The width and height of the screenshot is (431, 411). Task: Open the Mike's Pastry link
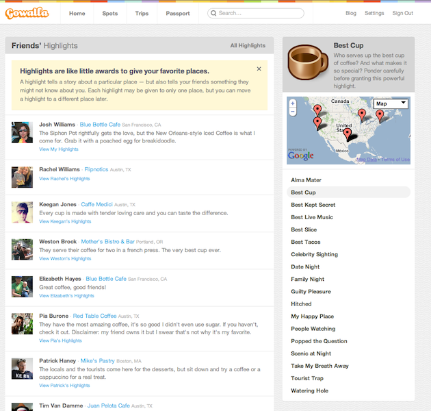pyautogui.click(x=98, y=360)
